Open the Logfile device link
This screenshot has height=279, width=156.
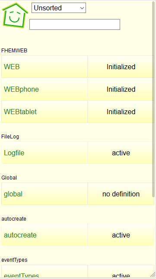click(14, 153)
